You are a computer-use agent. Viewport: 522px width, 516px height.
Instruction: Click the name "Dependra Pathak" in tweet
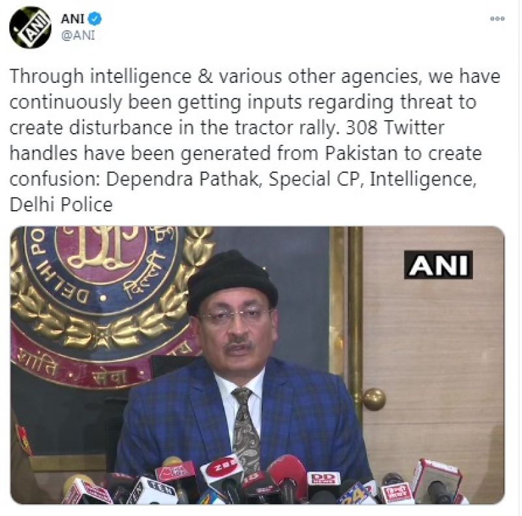pos(182,179)
